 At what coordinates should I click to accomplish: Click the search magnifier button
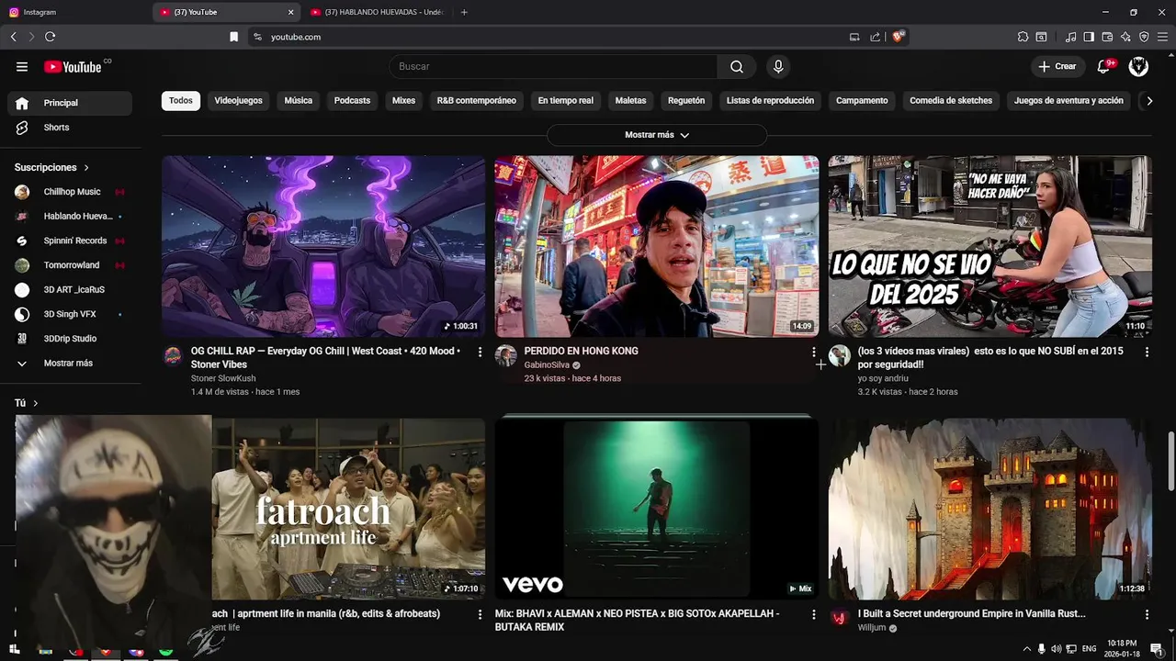(737, 66)
